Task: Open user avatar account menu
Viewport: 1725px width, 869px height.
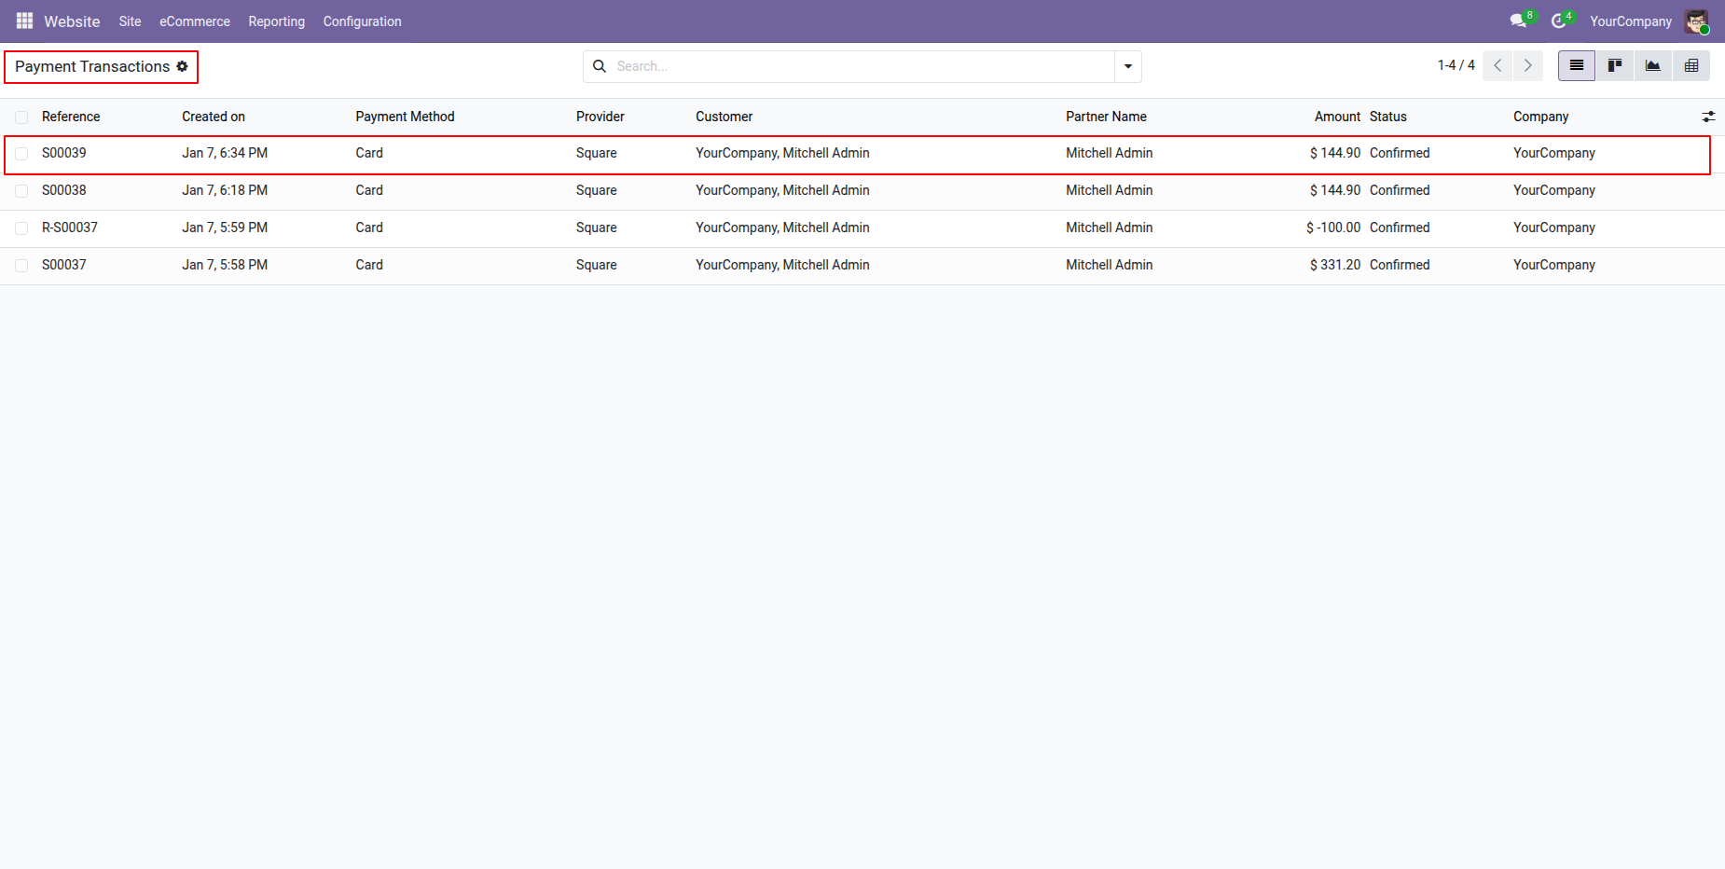Action: coord(1696,21)
